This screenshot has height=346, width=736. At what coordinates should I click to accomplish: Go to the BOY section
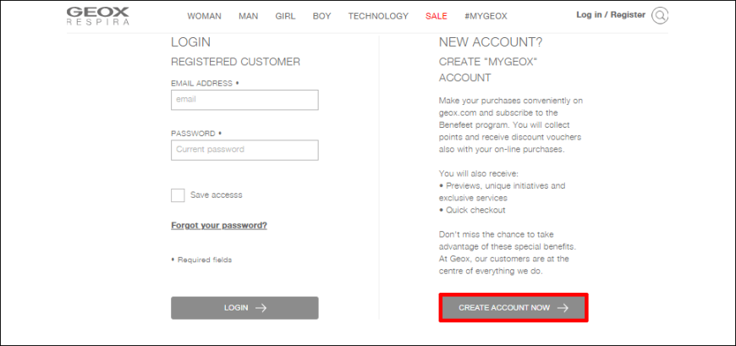coord(322,16)
